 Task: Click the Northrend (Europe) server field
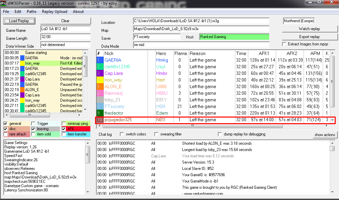(299, 21)
